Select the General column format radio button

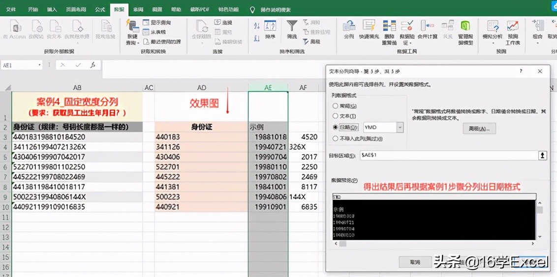335,106
